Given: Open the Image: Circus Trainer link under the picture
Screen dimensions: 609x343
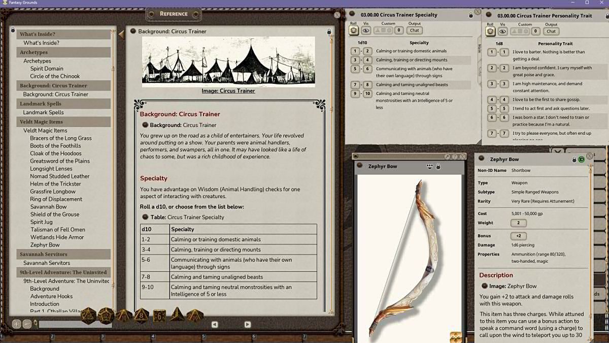Looking at the screenshot, I should tap(228, 91).
